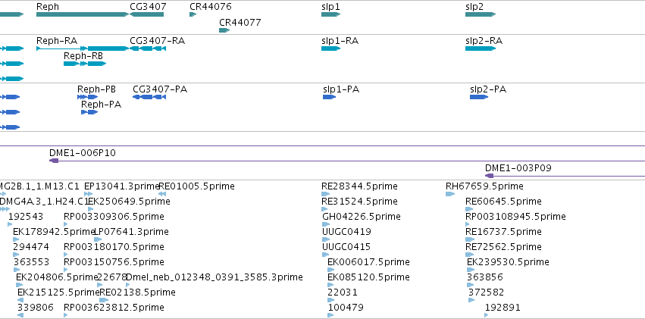Click the GH04226.5prime EST arrow

pyautogui.click(x=326, y=224)
